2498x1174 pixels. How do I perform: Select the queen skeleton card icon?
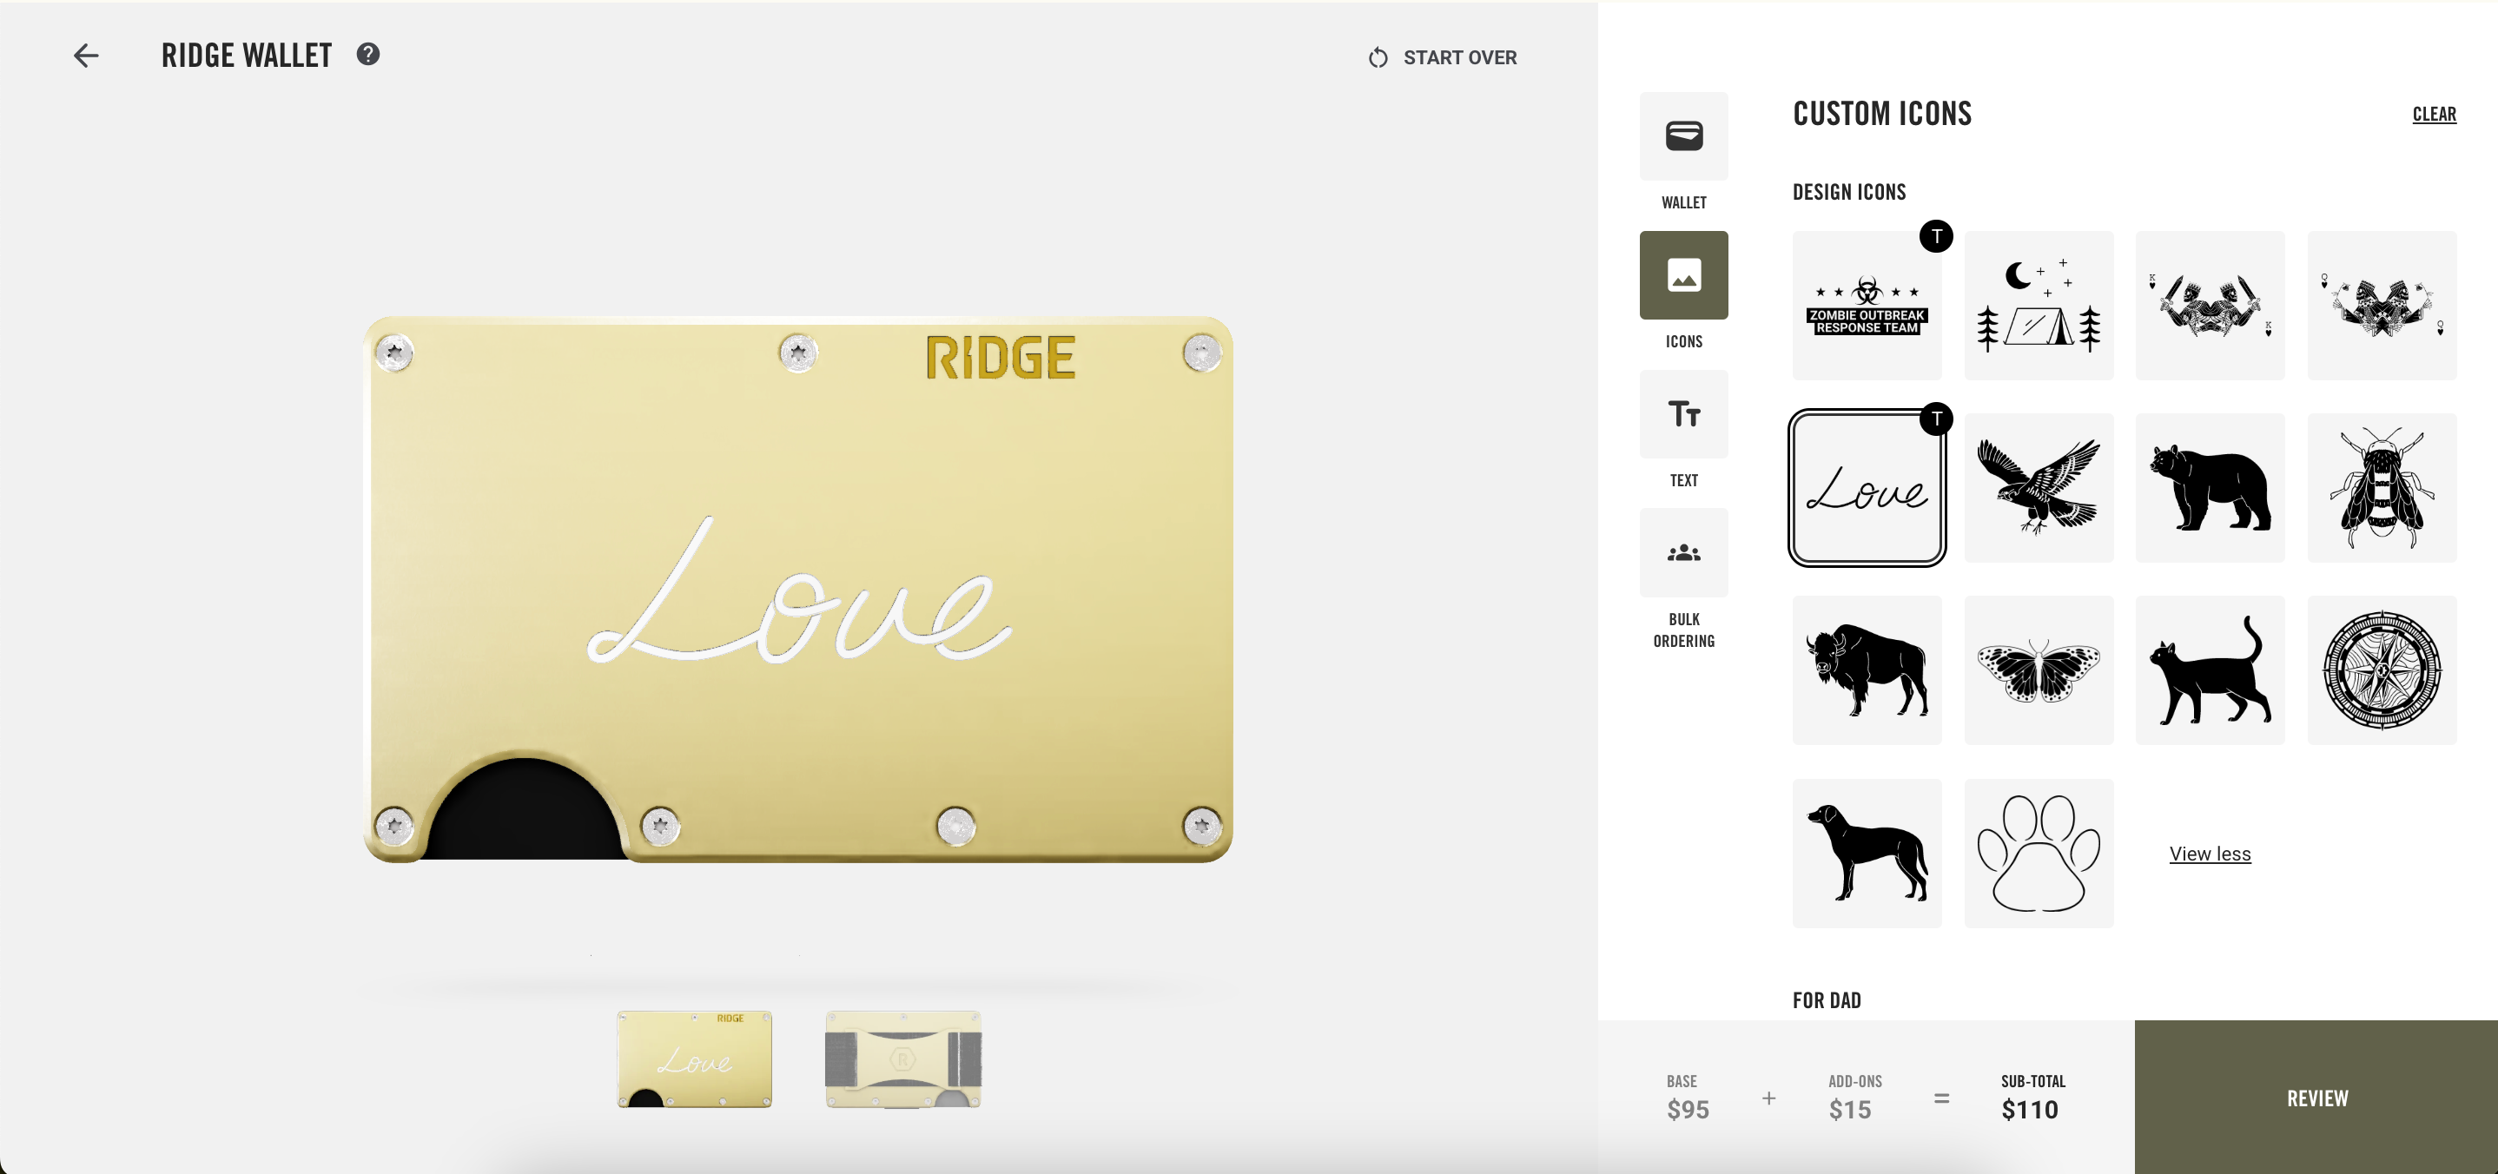[2382, 306]
